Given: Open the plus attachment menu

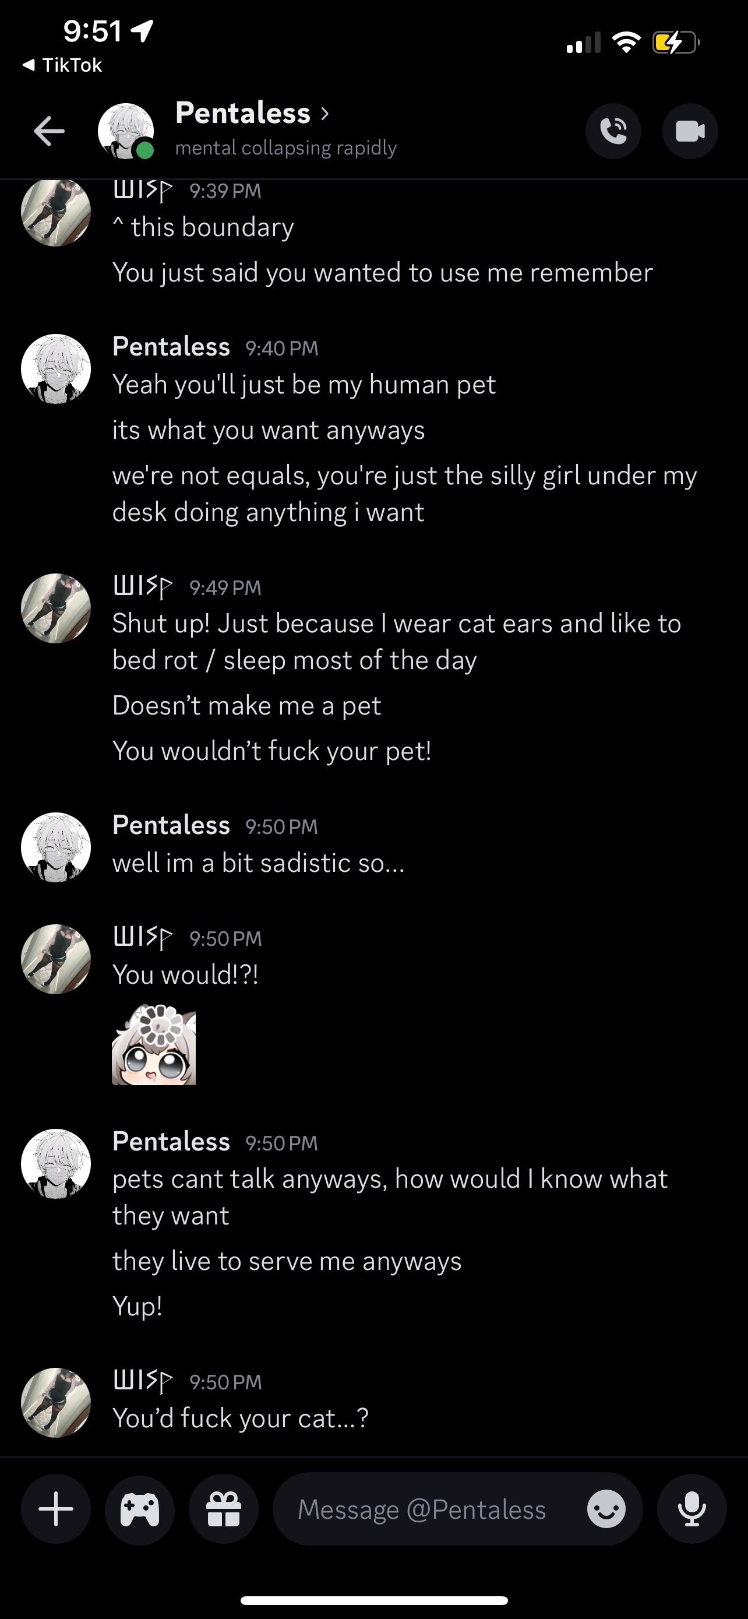Looking at the screenshot, I should pos(56,1509).
